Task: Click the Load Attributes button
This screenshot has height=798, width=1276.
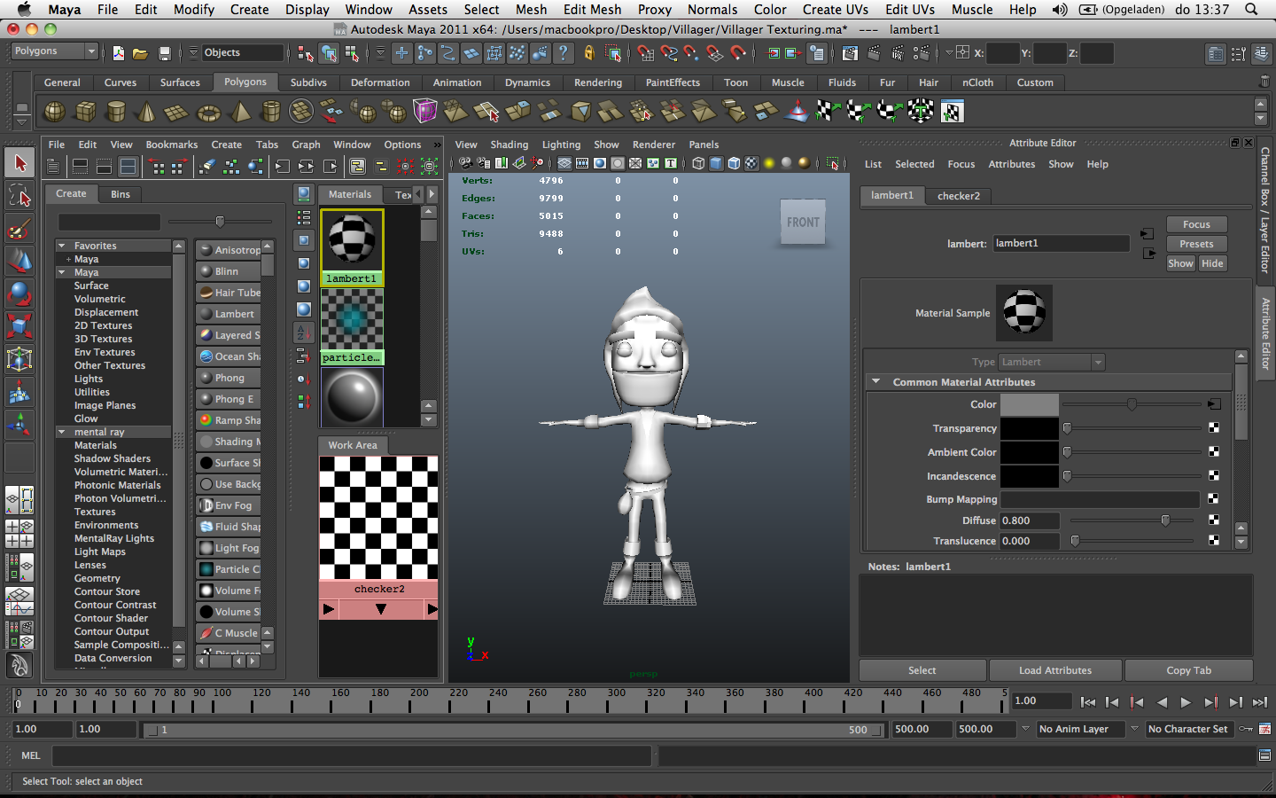Action: [1054, 670]
